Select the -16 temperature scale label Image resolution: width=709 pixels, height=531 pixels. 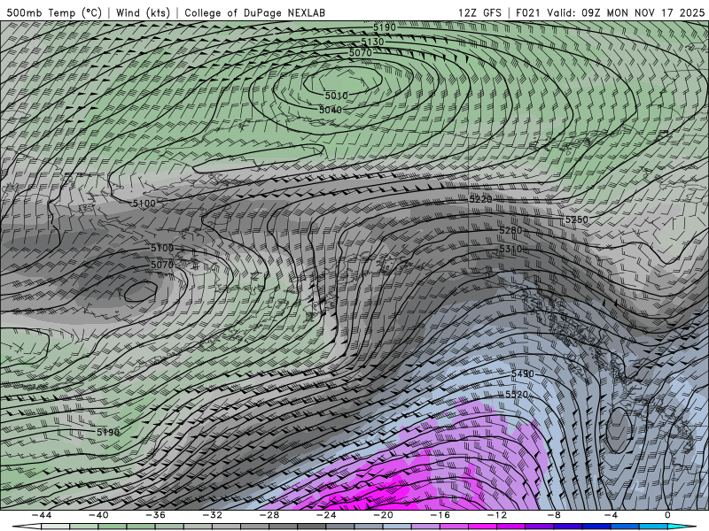(440, 515)
